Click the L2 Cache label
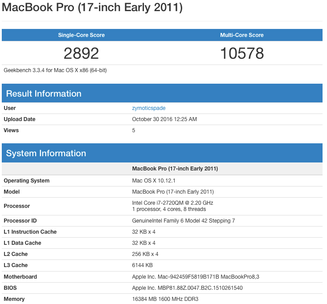The image size is (327, 304). (16, 254)
